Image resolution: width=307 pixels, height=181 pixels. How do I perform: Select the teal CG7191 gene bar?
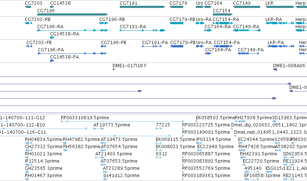click(x=142, y=7)
